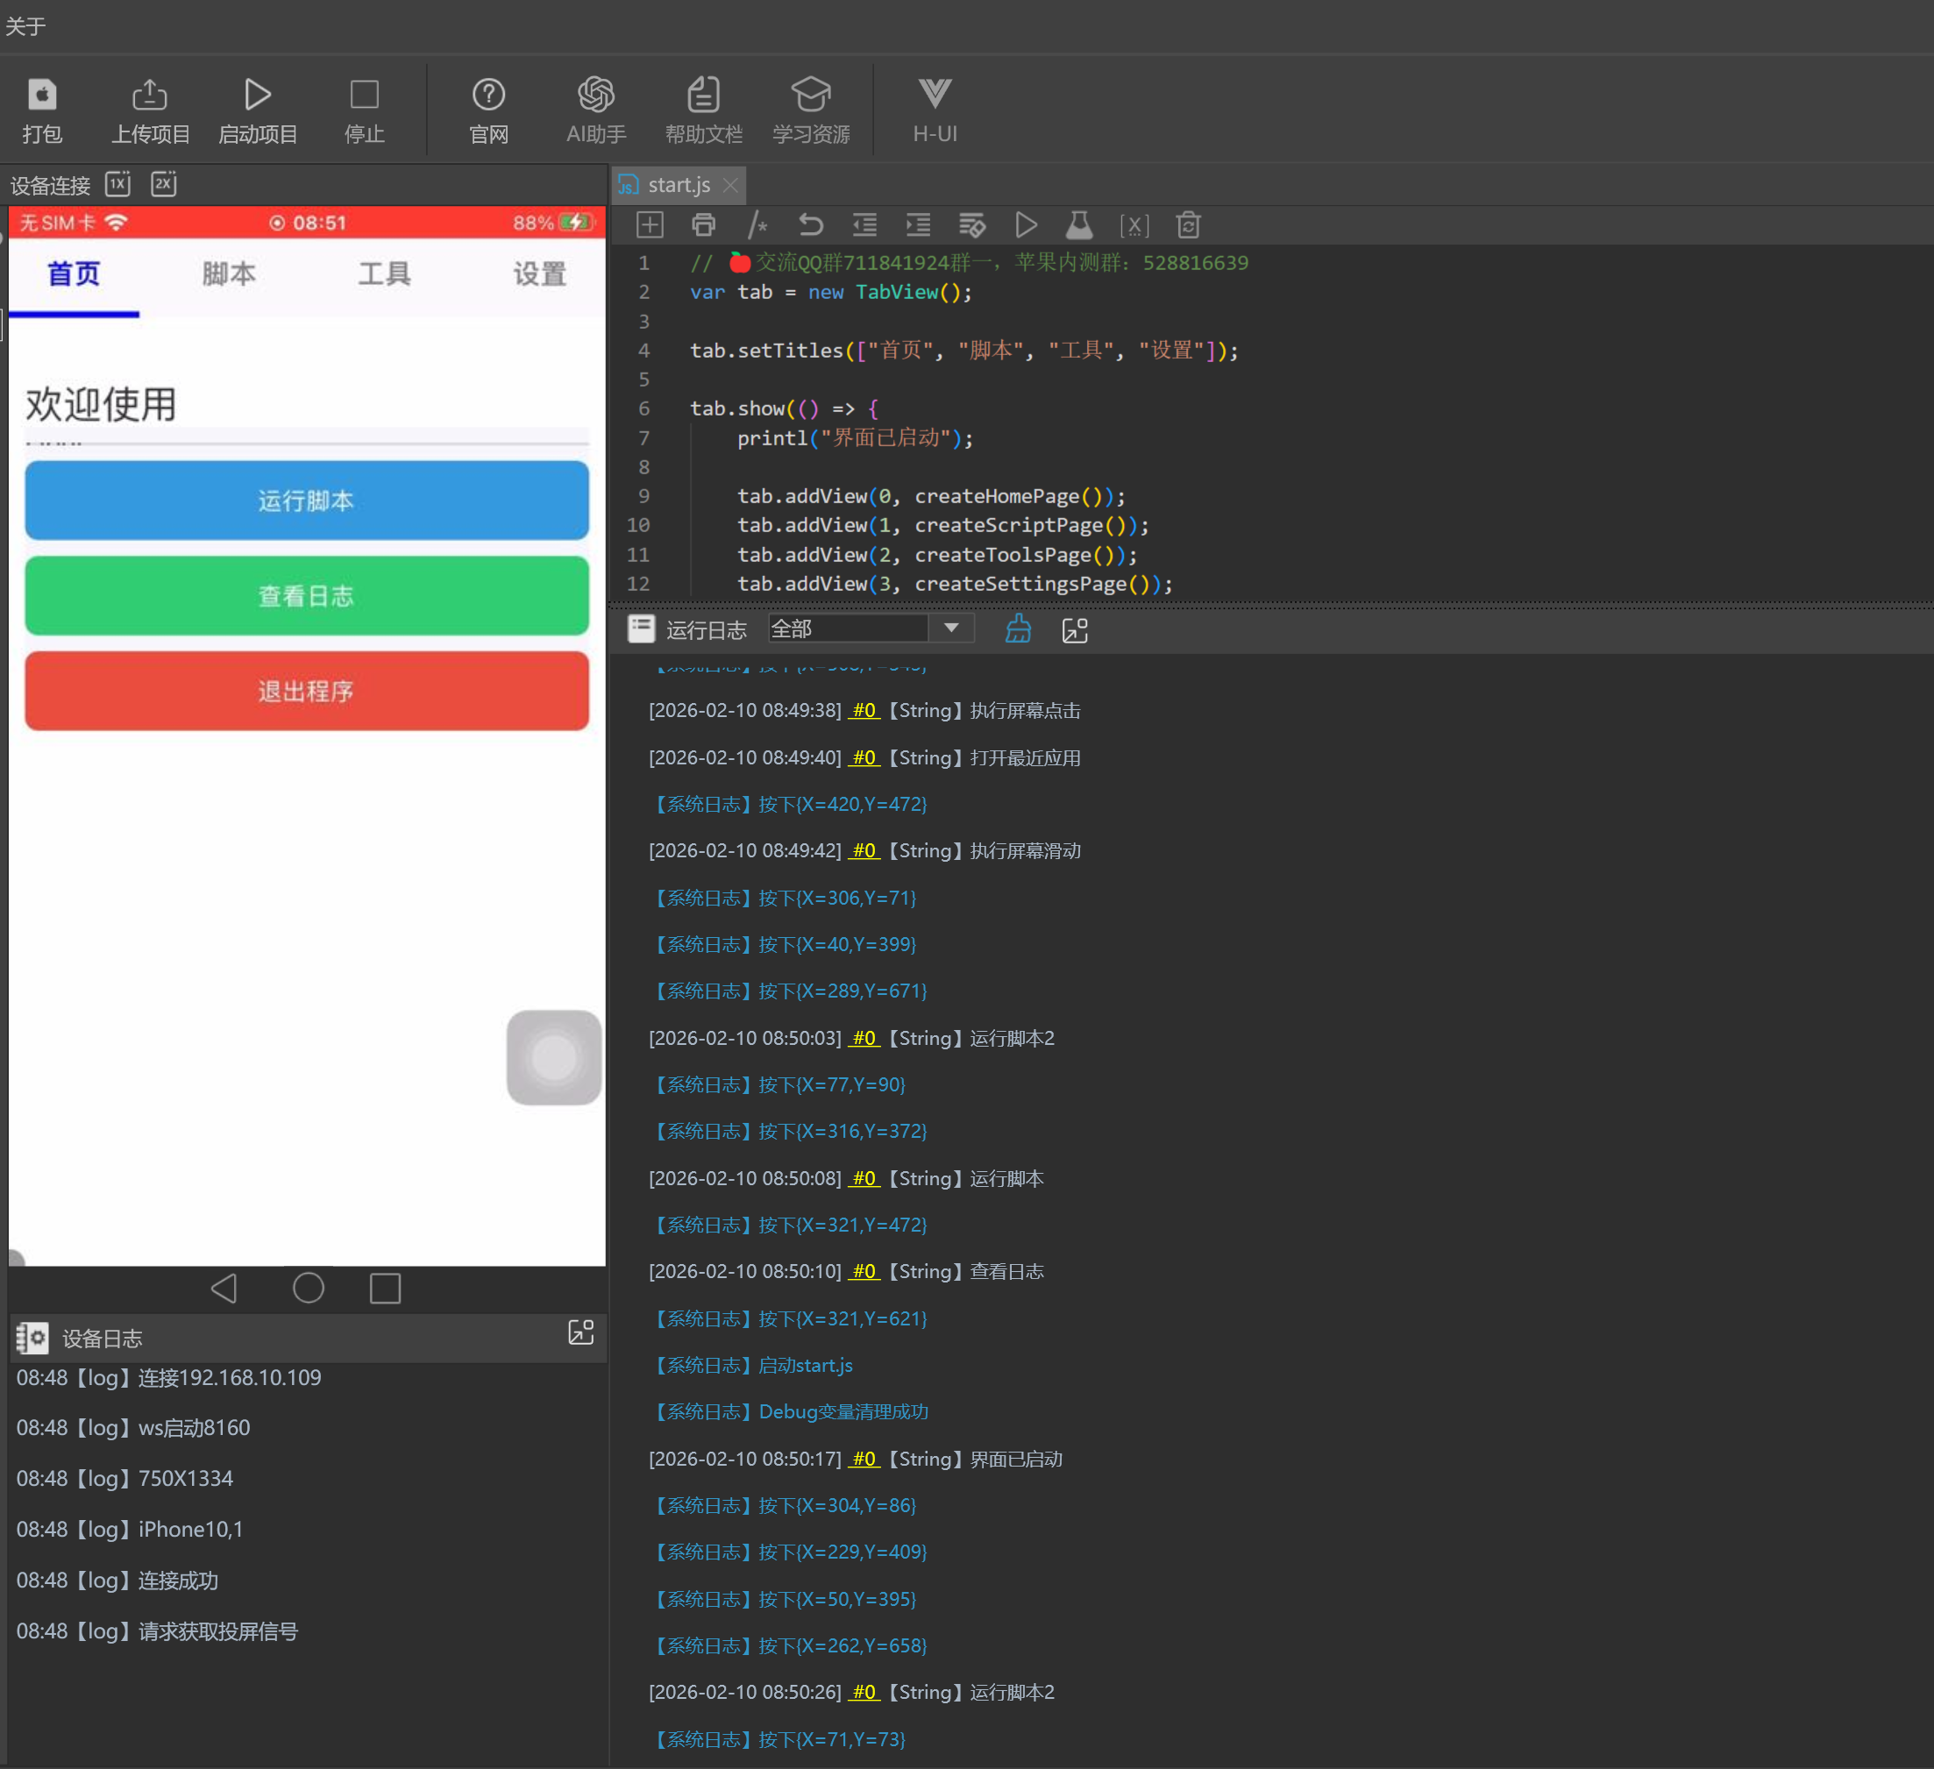Click the editor toolbar run play icon
The image size is (1934, 1769).
[1026, 225]
